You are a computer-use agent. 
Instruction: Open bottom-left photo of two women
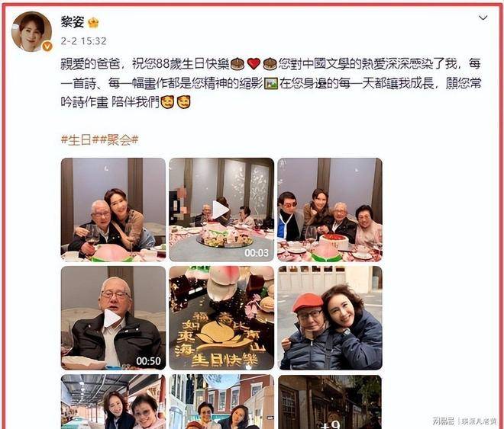click(113, 402)
